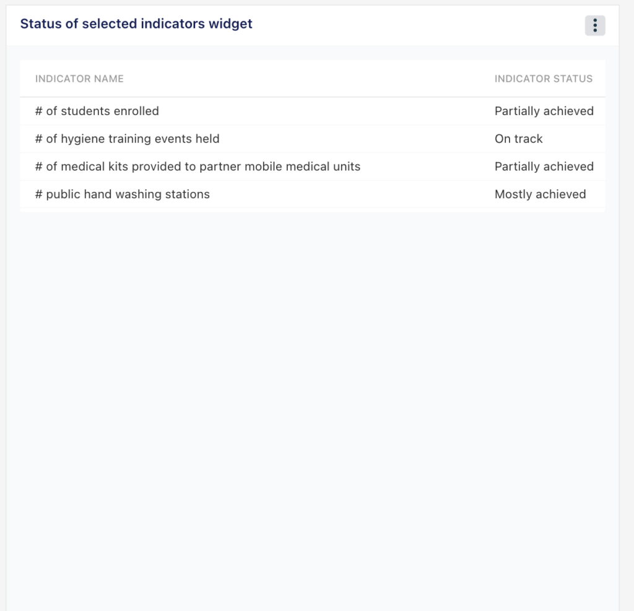Select # public hand washing stations row

pyautogui.click(x=313, y=194)
